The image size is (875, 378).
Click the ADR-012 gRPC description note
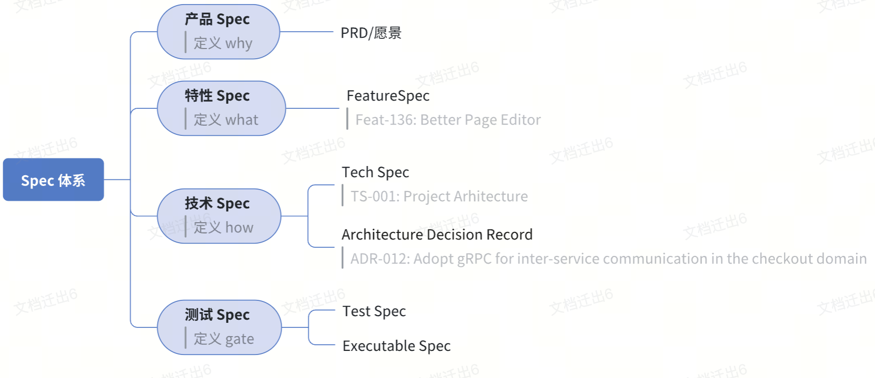tap(608, 258)
